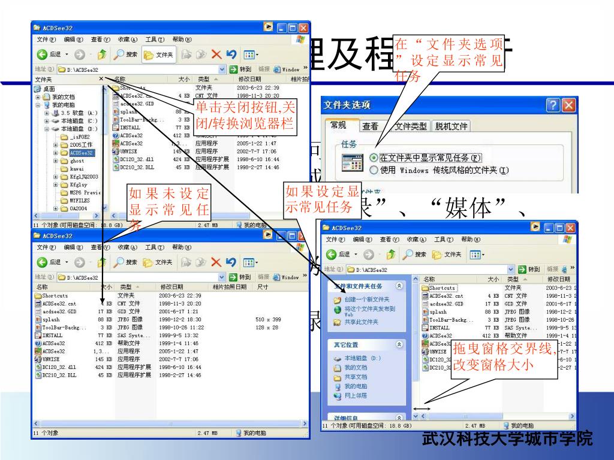Click the 尺寸 column header in the no-side-pane window
This screenshot has width=614, height=460.
(x=263, y=287)
